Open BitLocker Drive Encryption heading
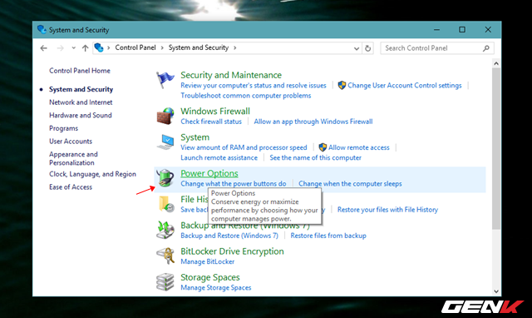 pos(232,251)
